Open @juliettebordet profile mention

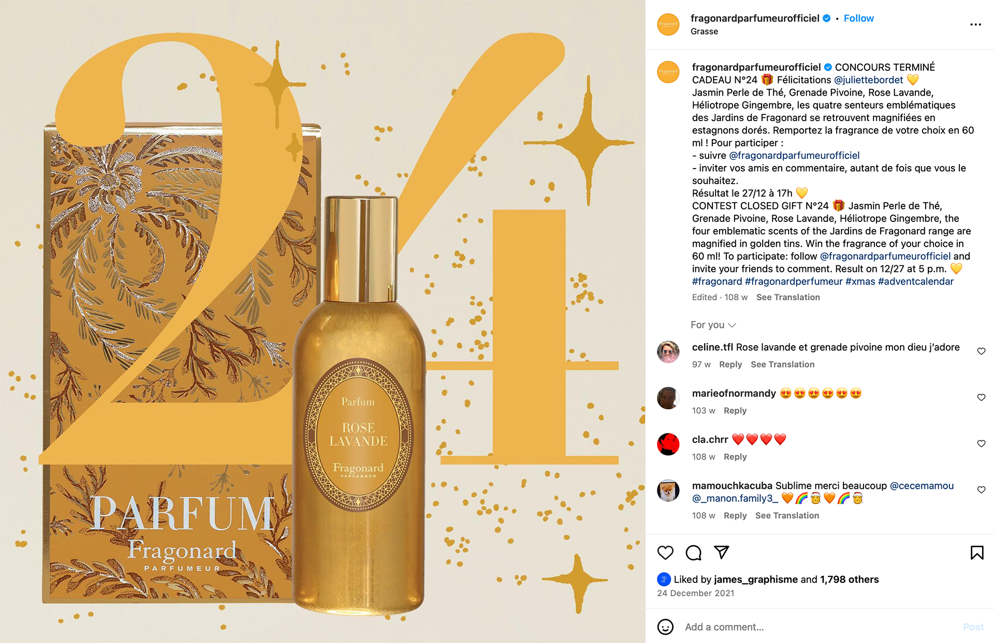(868, 80)
